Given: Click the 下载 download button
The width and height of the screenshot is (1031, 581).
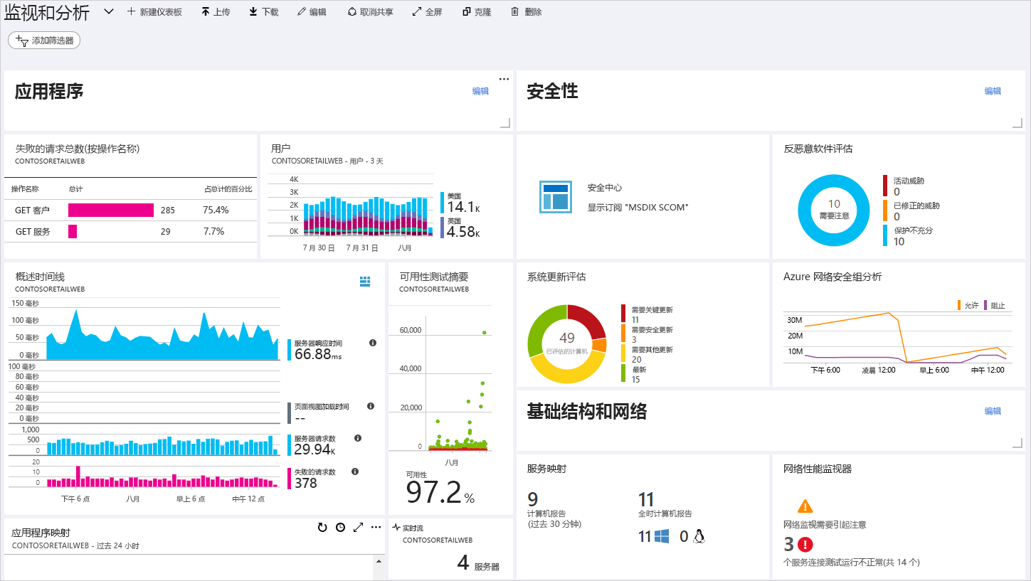Looking at the screenshot, I should pyautogui.click(x=264, y=12).
